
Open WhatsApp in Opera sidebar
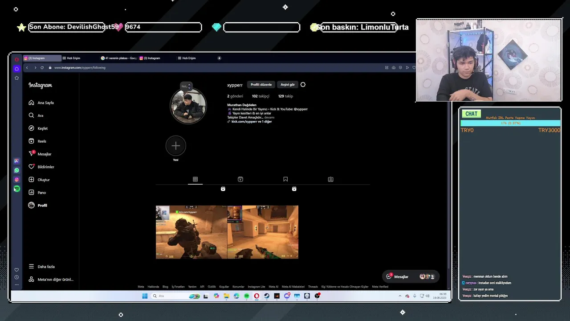point(16,170)
